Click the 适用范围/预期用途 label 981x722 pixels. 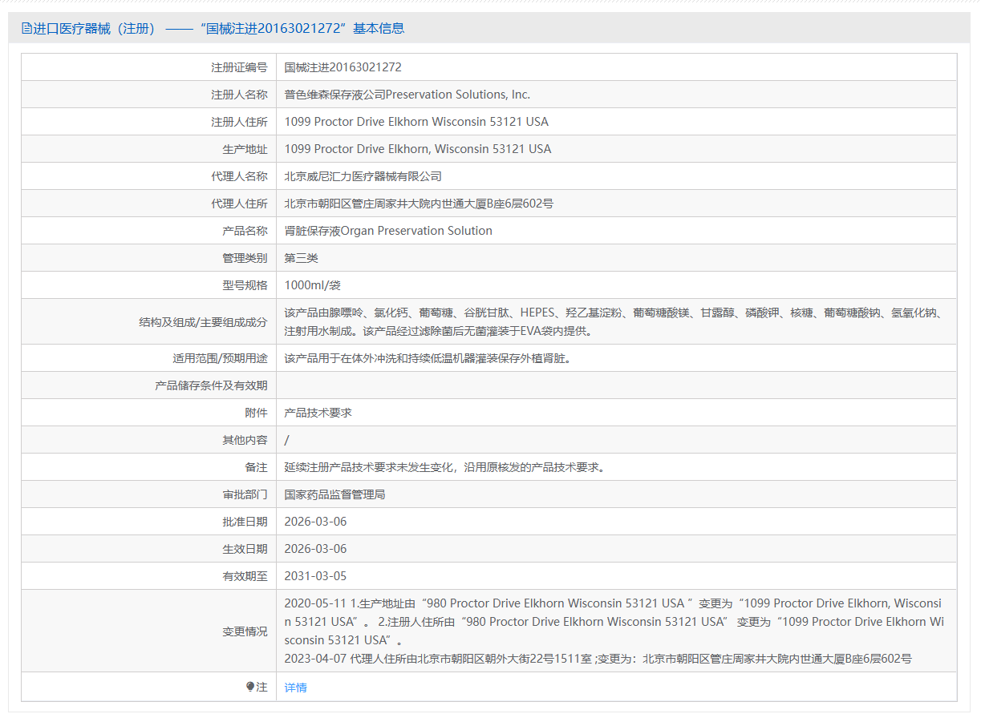click(x=220, y=358)
